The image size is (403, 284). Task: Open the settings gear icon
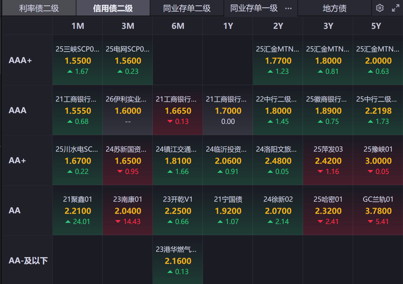380,8
